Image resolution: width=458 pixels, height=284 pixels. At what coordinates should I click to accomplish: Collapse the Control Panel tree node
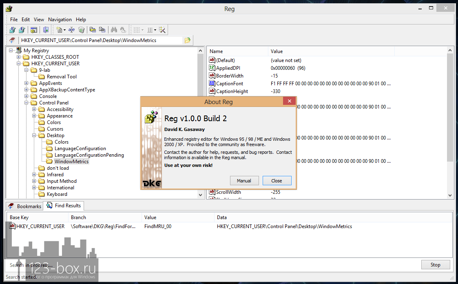pyautogui.click(x=27, y=103)
